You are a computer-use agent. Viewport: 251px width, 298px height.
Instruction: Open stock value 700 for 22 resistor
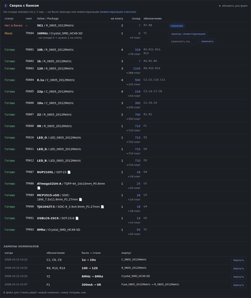(x=138, y=115)
